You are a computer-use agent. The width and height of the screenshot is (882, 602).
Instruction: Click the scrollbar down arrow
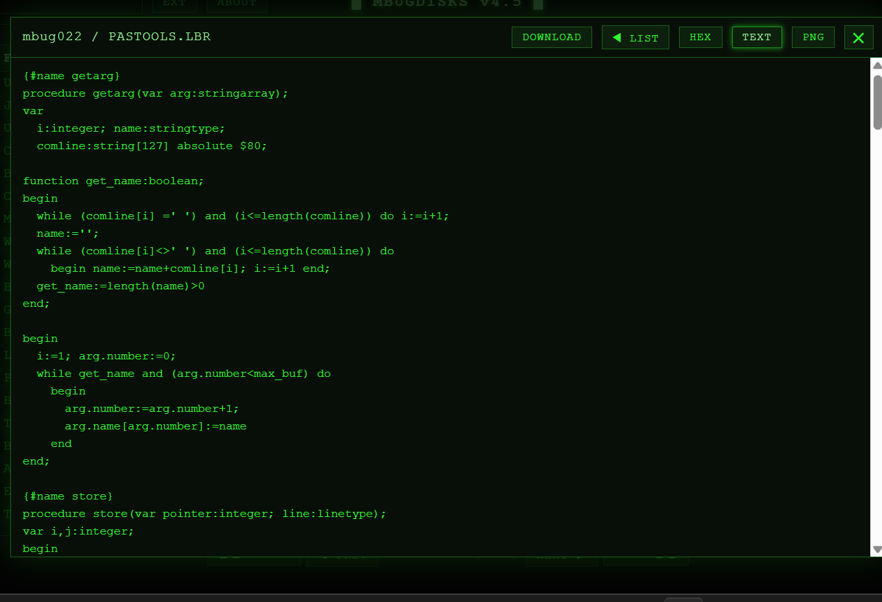(x=877, y=549)
